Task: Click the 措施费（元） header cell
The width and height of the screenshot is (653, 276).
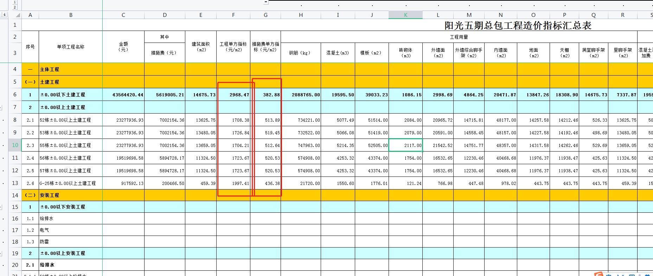Action: coord(165,53)
